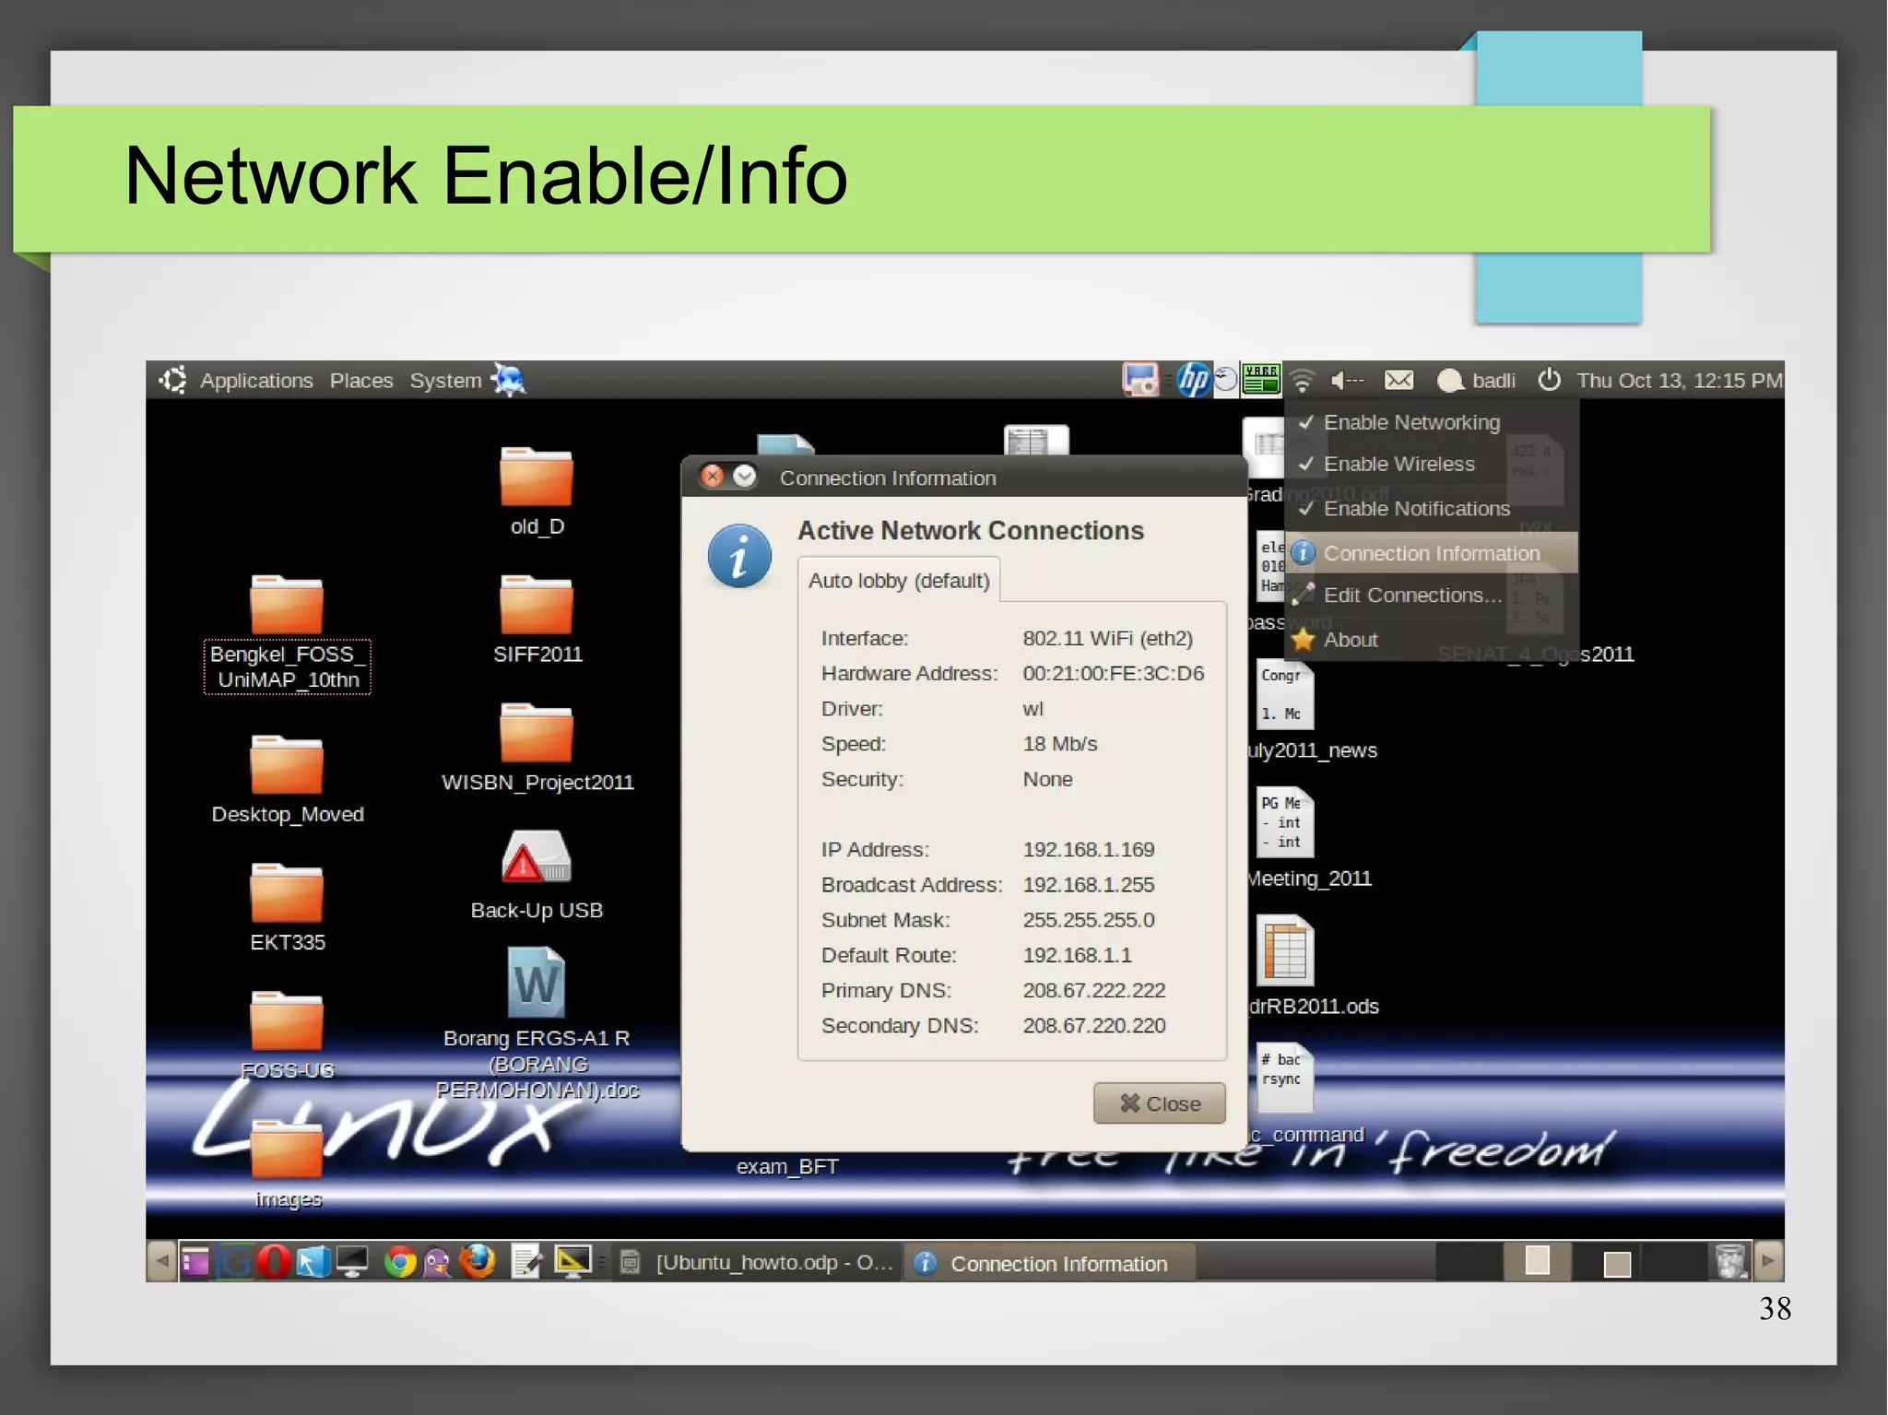The height and width of the screenshot is (1415, 1888).
Task: Click the left scroll arrow on bottom panel
Action: pyautogui.click(x=162, y=1261)
